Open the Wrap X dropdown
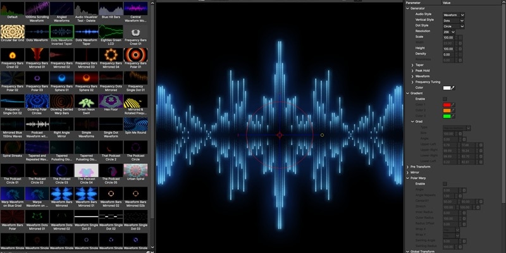This screenshot has height=253, width=506. click(451, 230)
